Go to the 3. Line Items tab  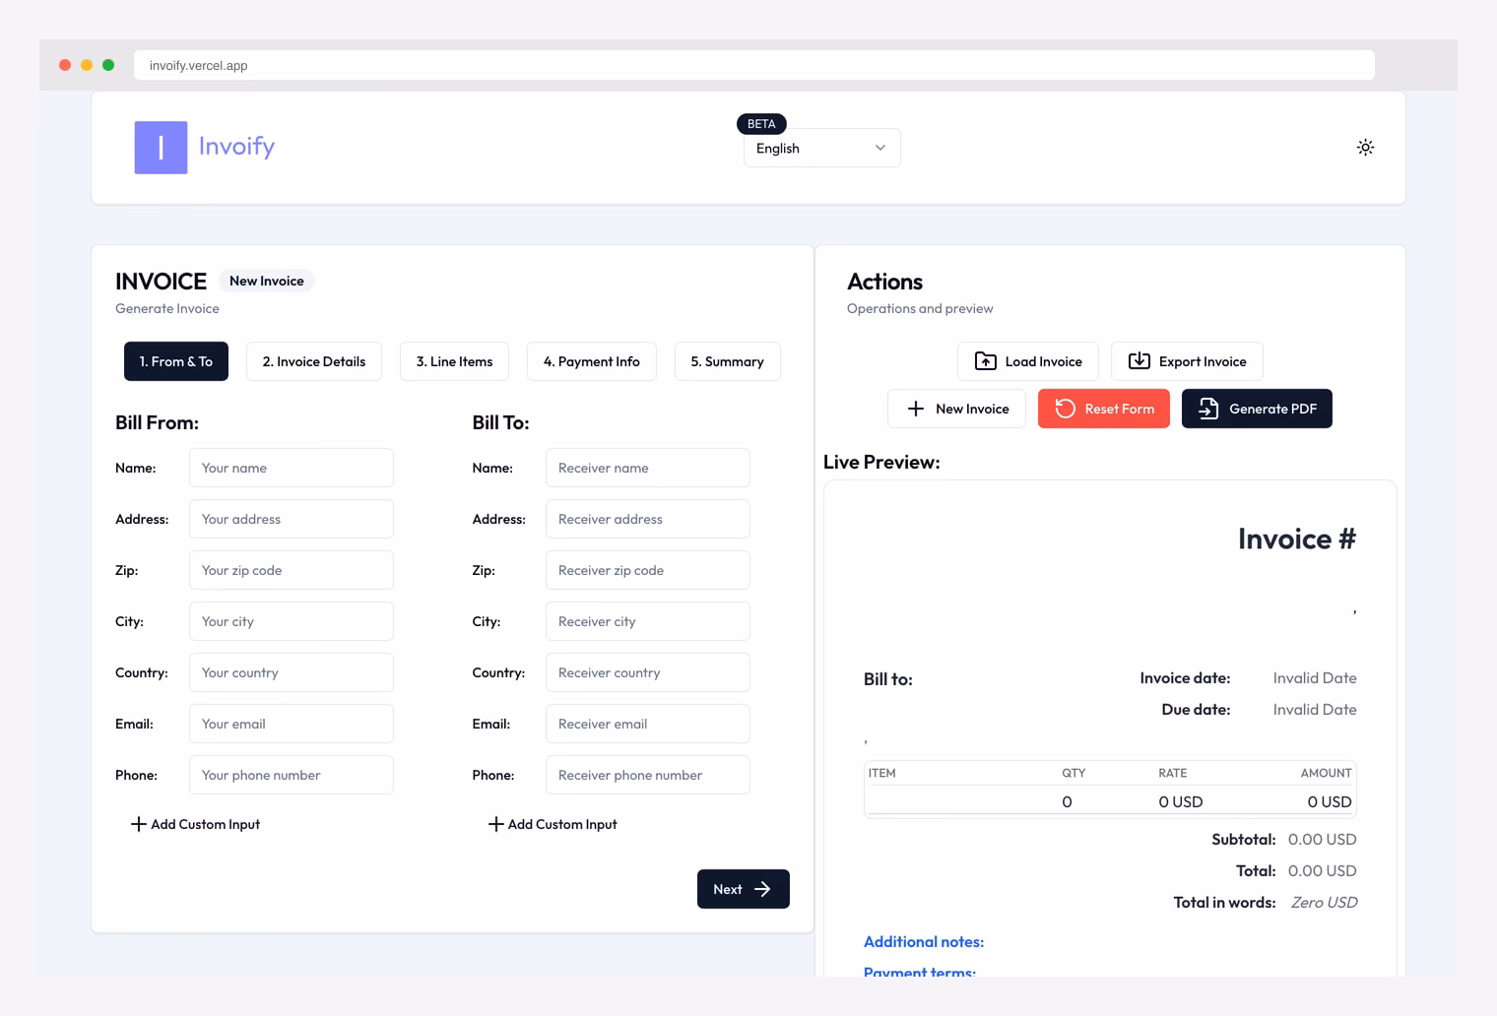[454, 361]
